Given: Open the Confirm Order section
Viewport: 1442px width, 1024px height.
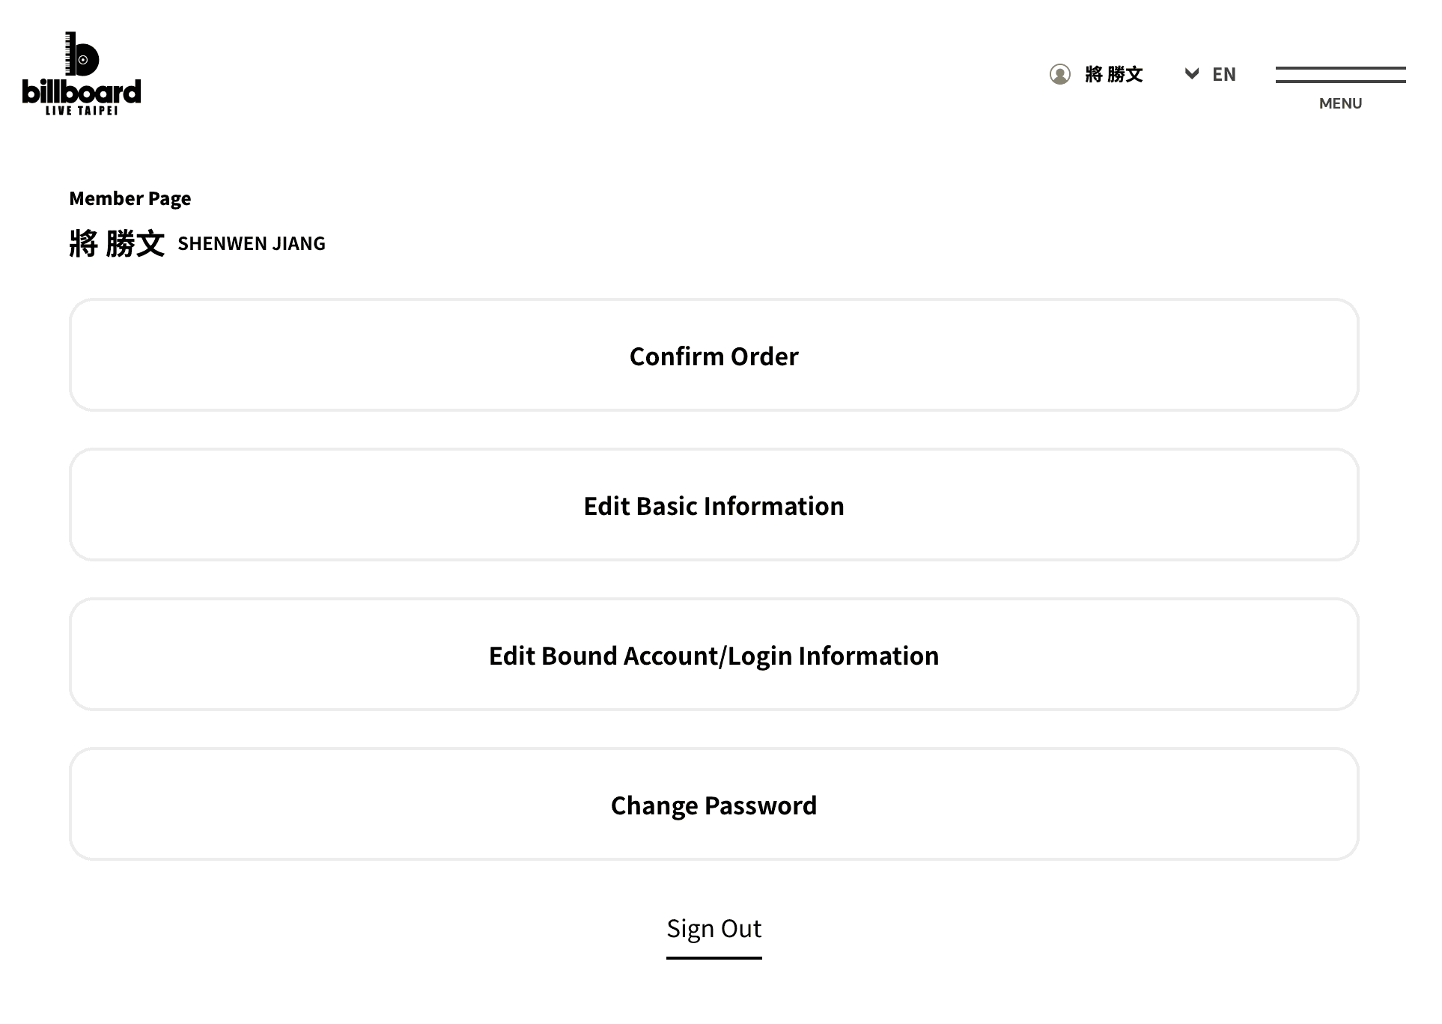Looking at the screenshot, I should [714, 356].
